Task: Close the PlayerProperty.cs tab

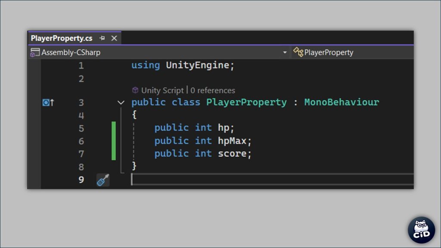Action: coord(114,38)
